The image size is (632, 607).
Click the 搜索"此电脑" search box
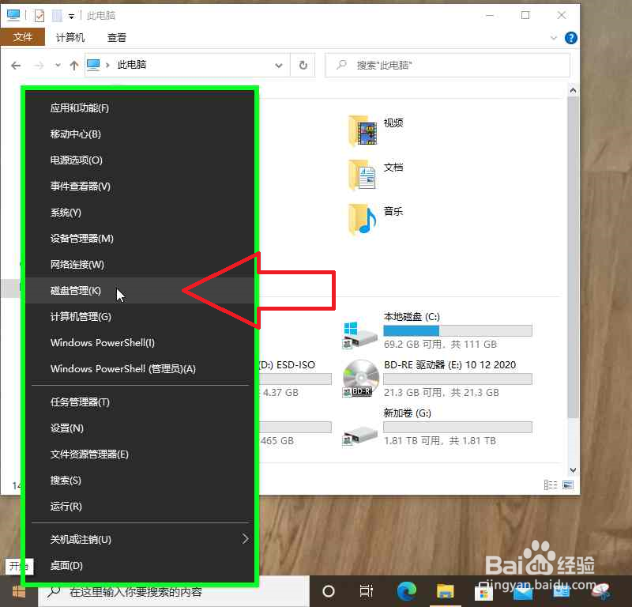(447, 65)
